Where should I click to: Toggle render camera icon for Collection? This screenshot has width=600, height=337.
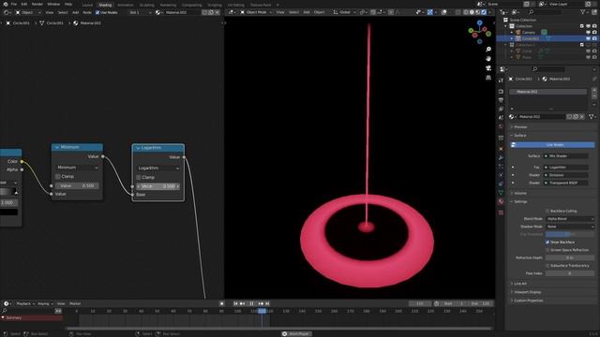click(594, 26)
